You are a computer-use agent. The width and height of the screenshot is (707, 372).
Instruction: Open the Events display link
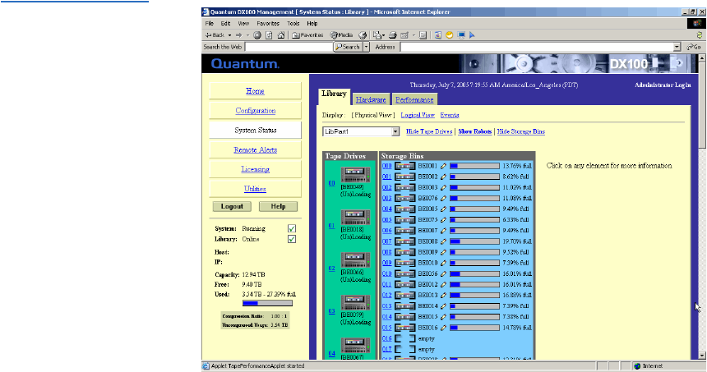(x=450, y=115)
